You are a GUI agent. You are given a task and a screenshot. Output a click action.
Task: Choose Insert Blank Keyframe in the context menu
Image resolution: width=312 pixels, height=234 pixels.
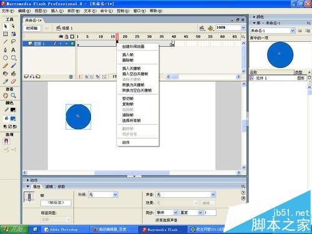click(x=135, y=74)
